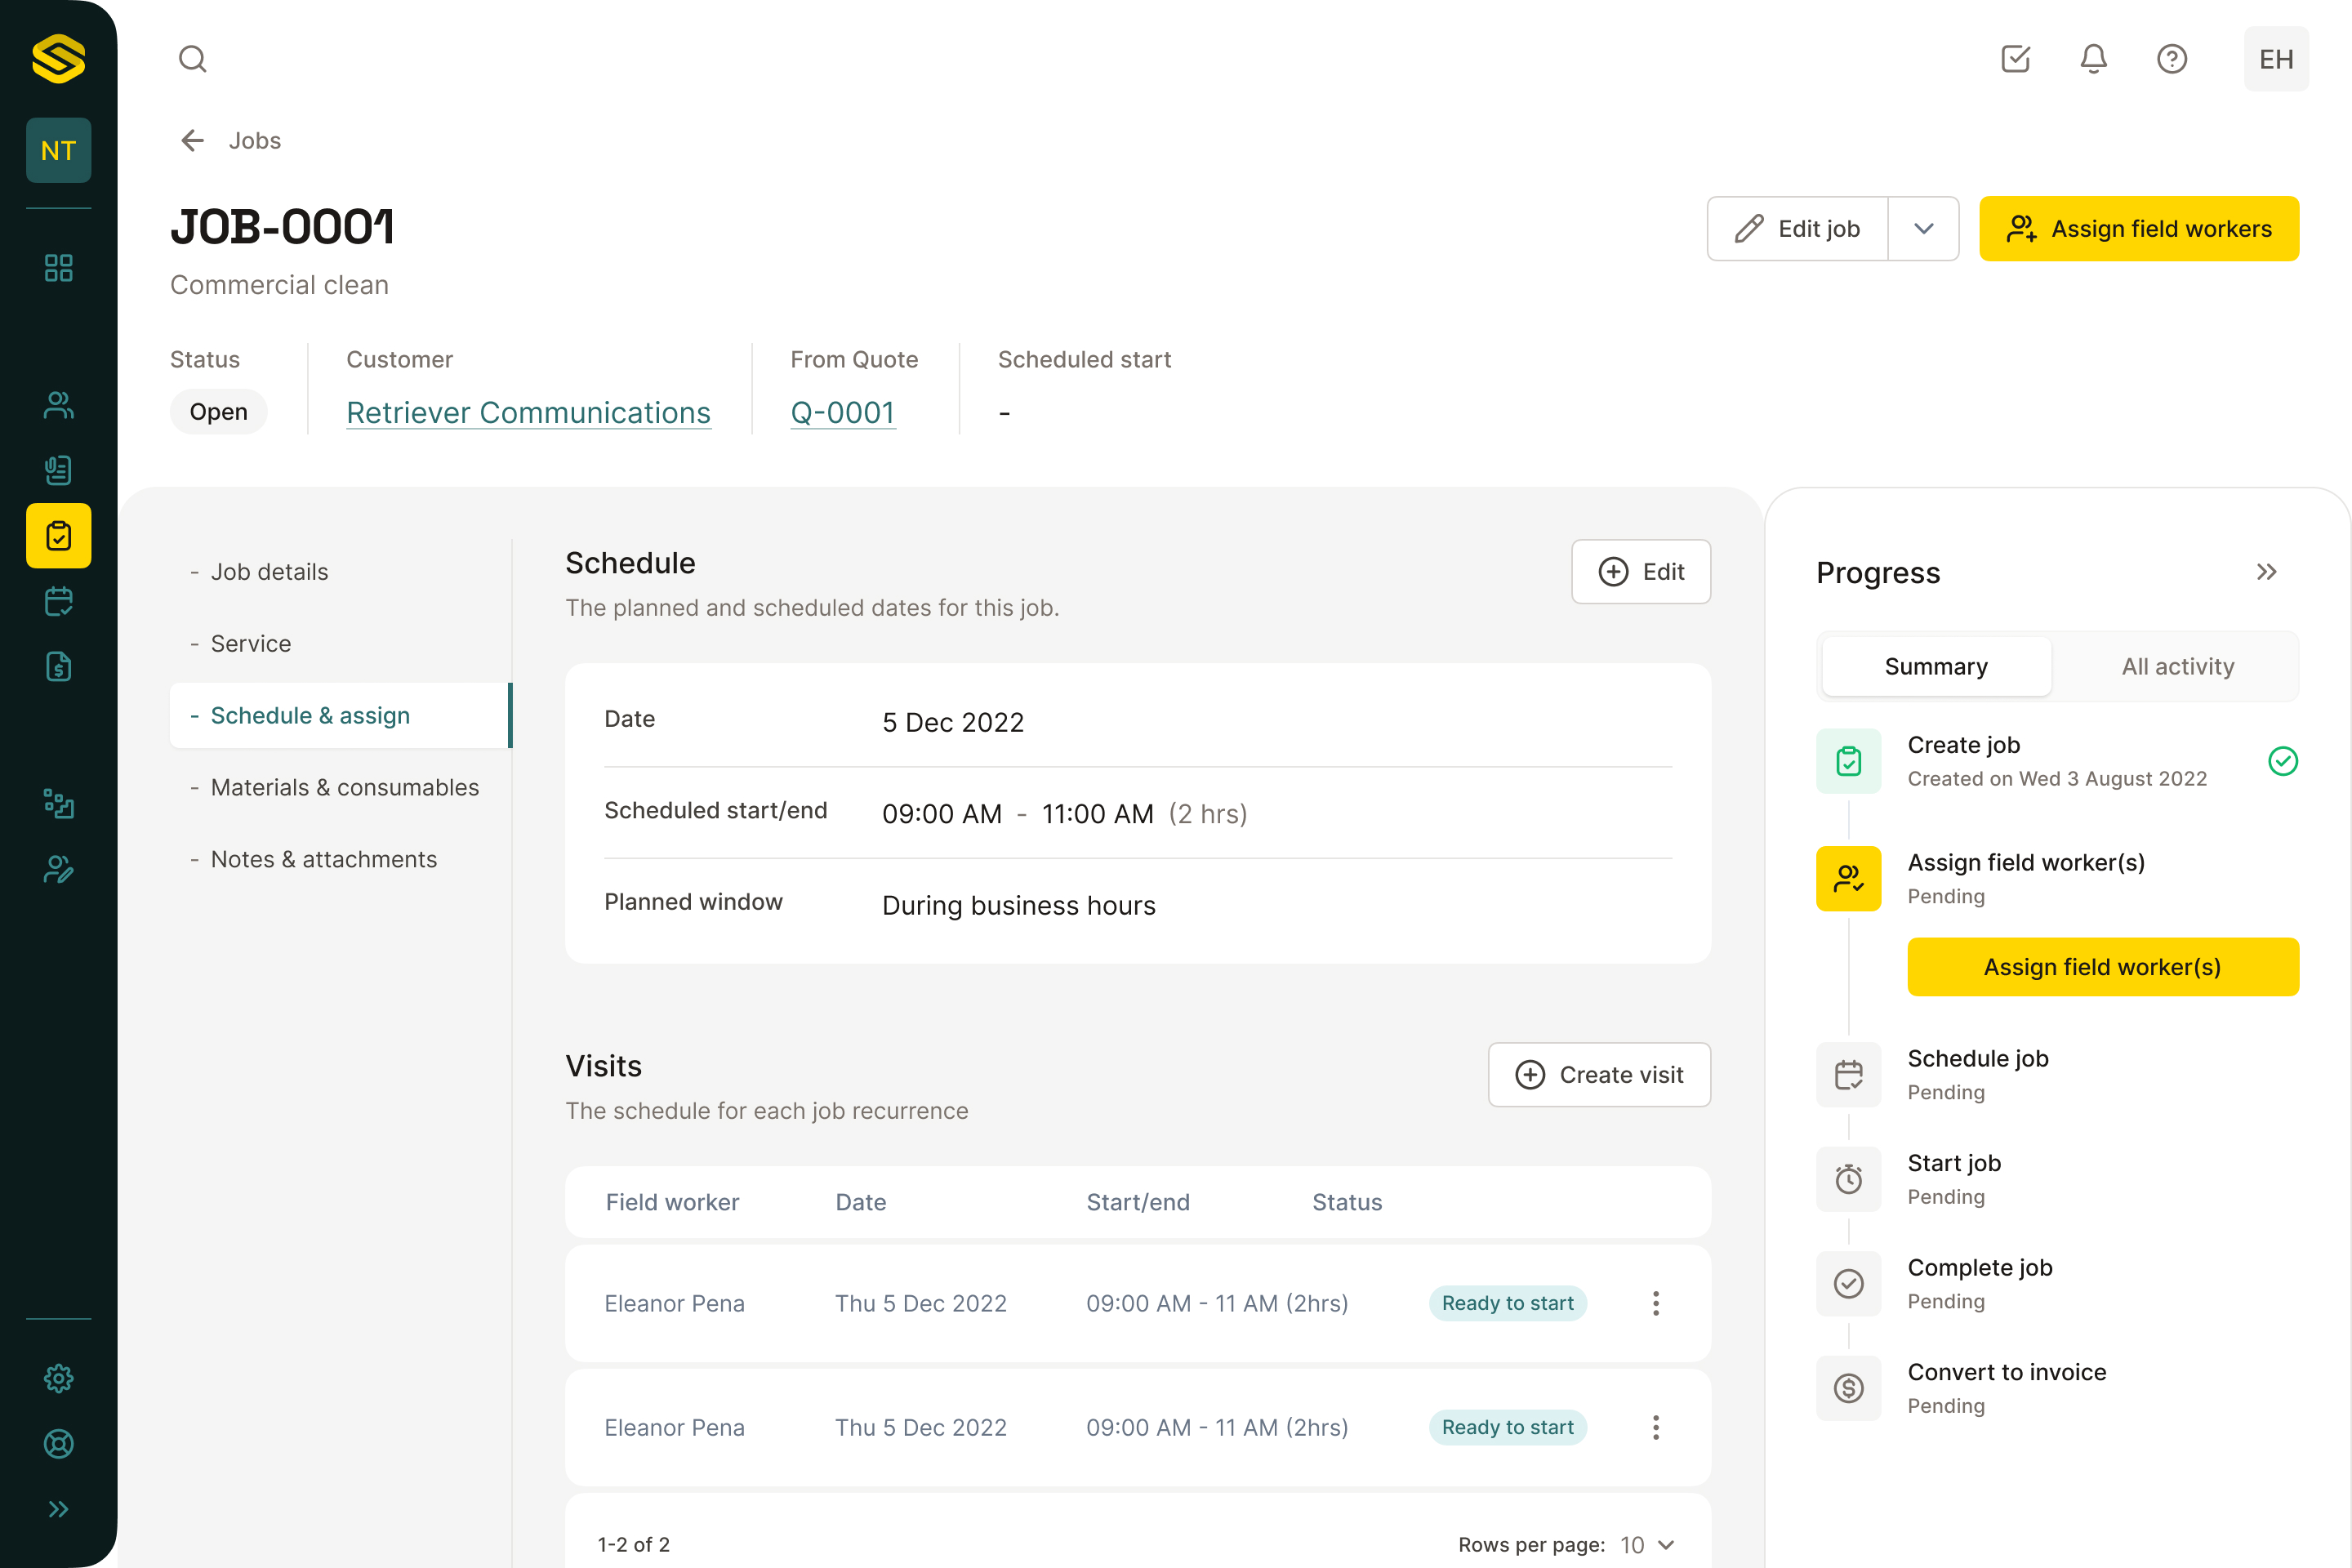Image resolution: width=2352 pixels, height=1568 pixels.
Task: Select Materials & consumables section
Action: [344, 788]
